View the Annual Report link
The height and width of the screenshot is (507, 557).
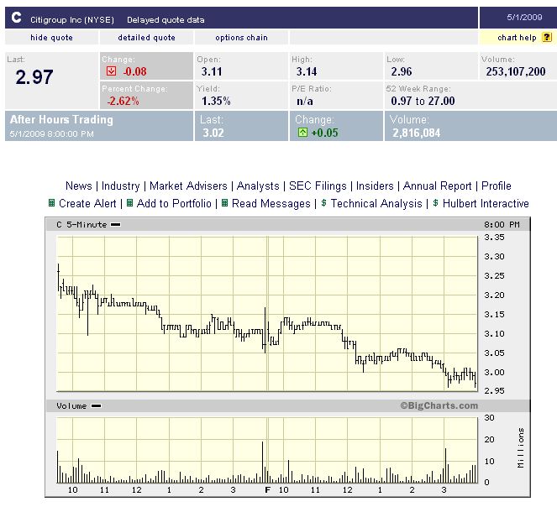[x=438, y=186]
